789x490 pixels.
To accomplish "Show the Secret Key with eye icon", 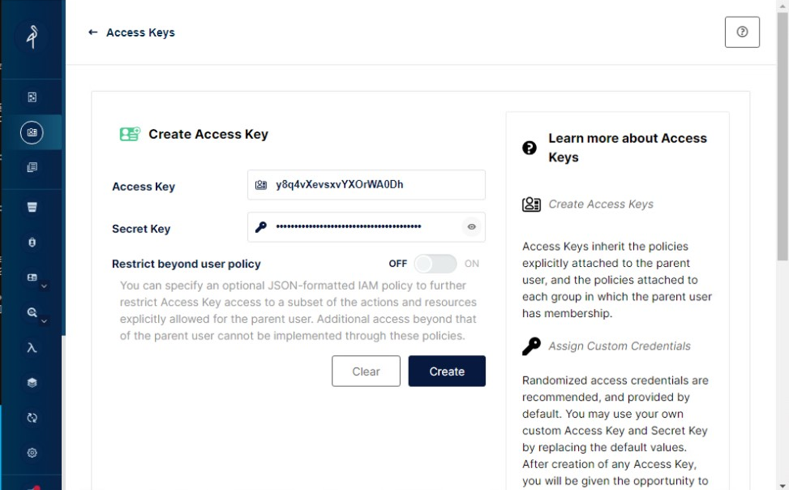I will click(x=471, y=227).
